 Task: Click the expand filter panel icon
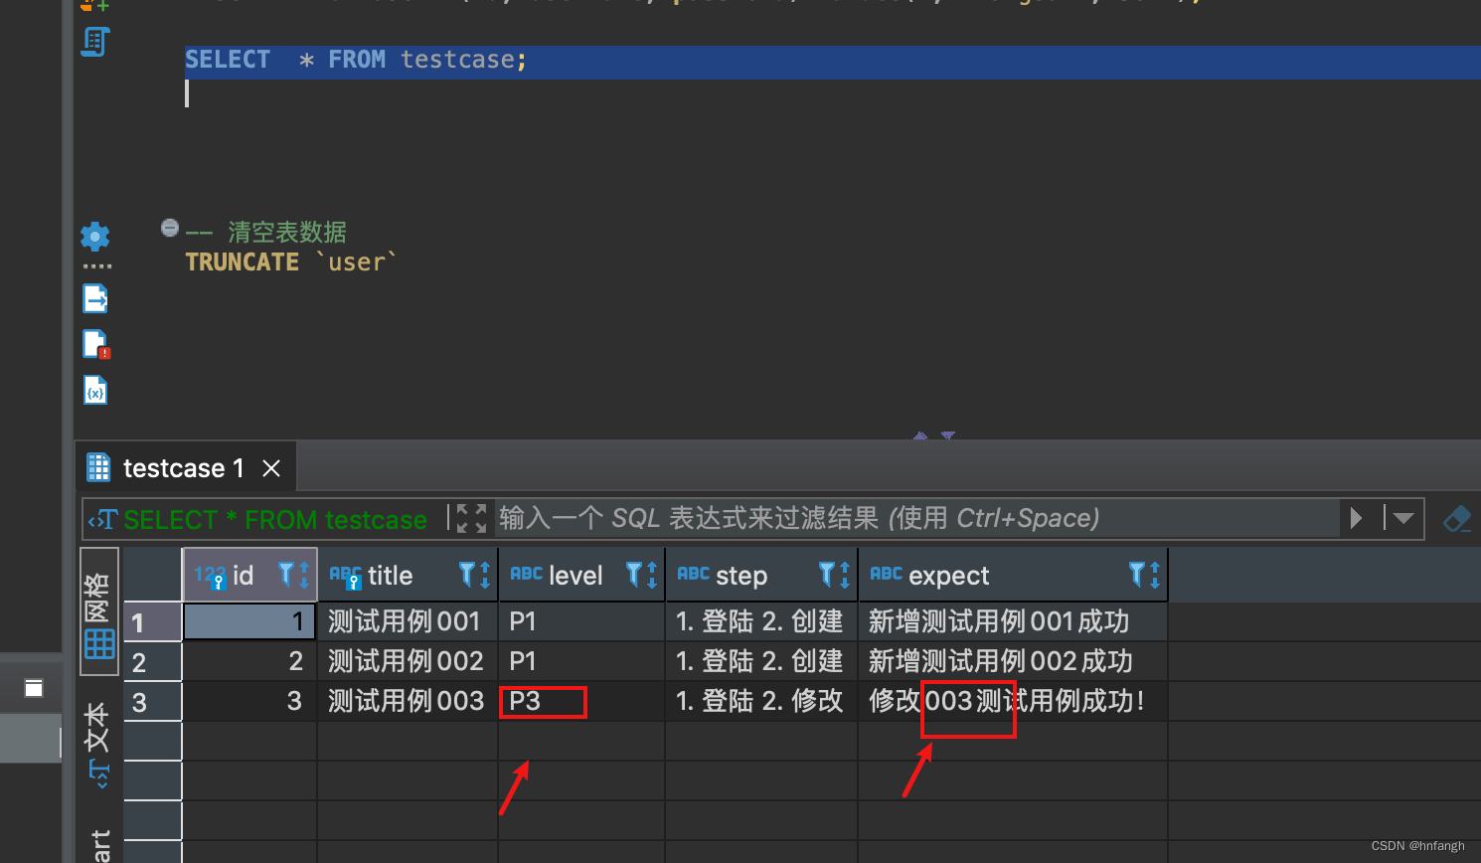point(472,518)
